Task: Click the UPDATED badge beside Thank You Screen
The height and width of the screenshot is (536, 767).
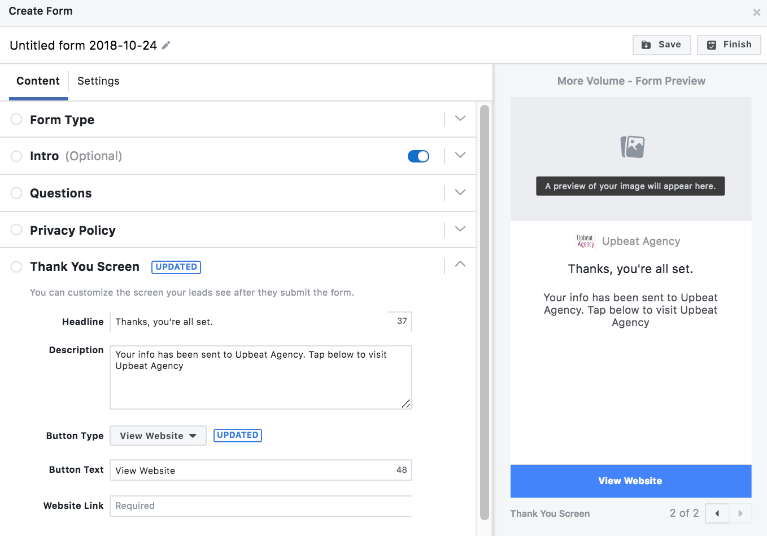Action: pos(176,267)
